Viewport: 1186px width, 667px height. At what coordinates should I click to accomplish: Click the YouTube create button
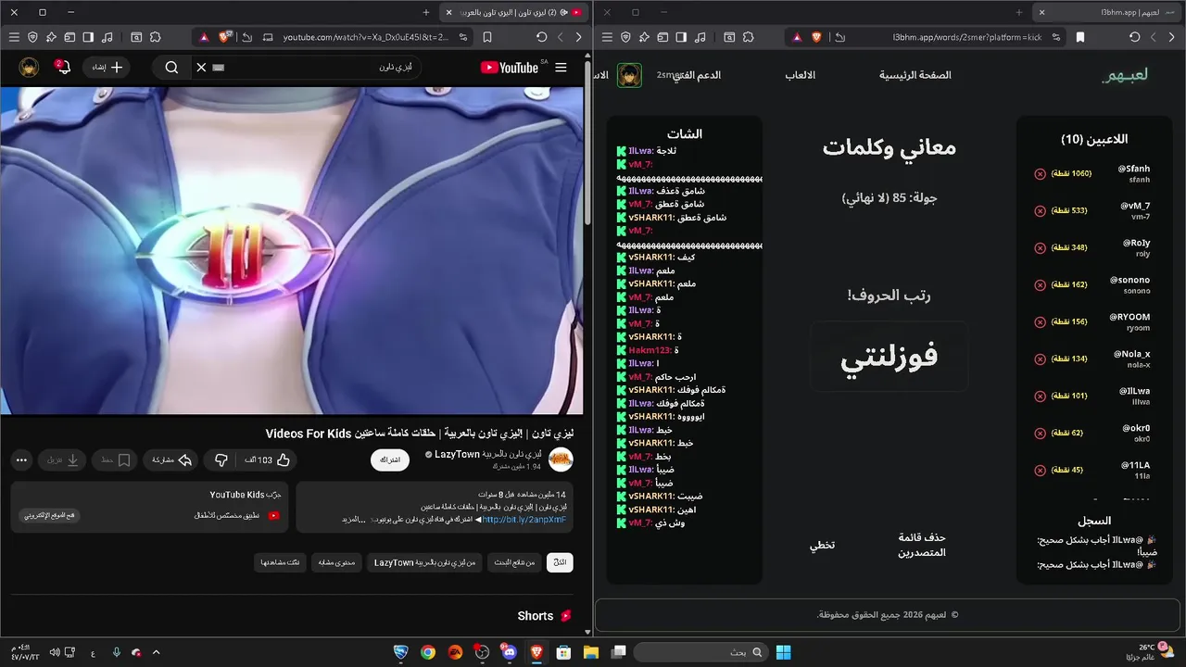click(x=105, y=68)
